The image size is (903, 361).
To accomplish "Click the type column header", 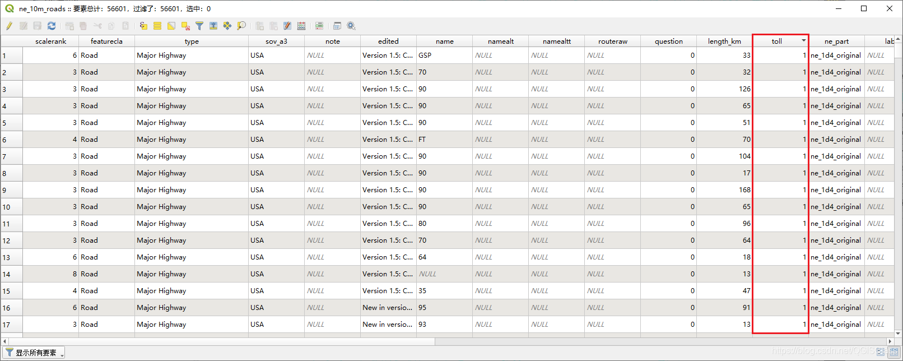I will 192,41.
